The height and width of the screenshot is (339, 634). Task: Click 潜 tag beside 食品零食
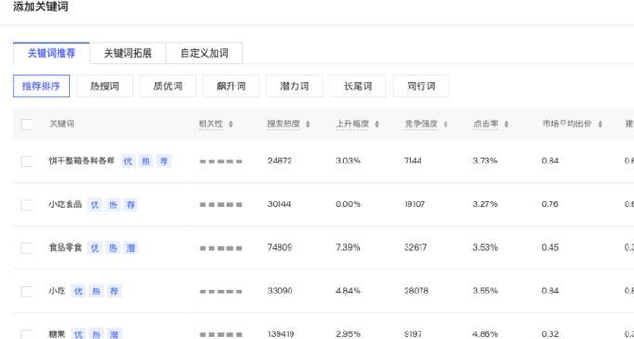pyautogui.click(x=131, y=248)
